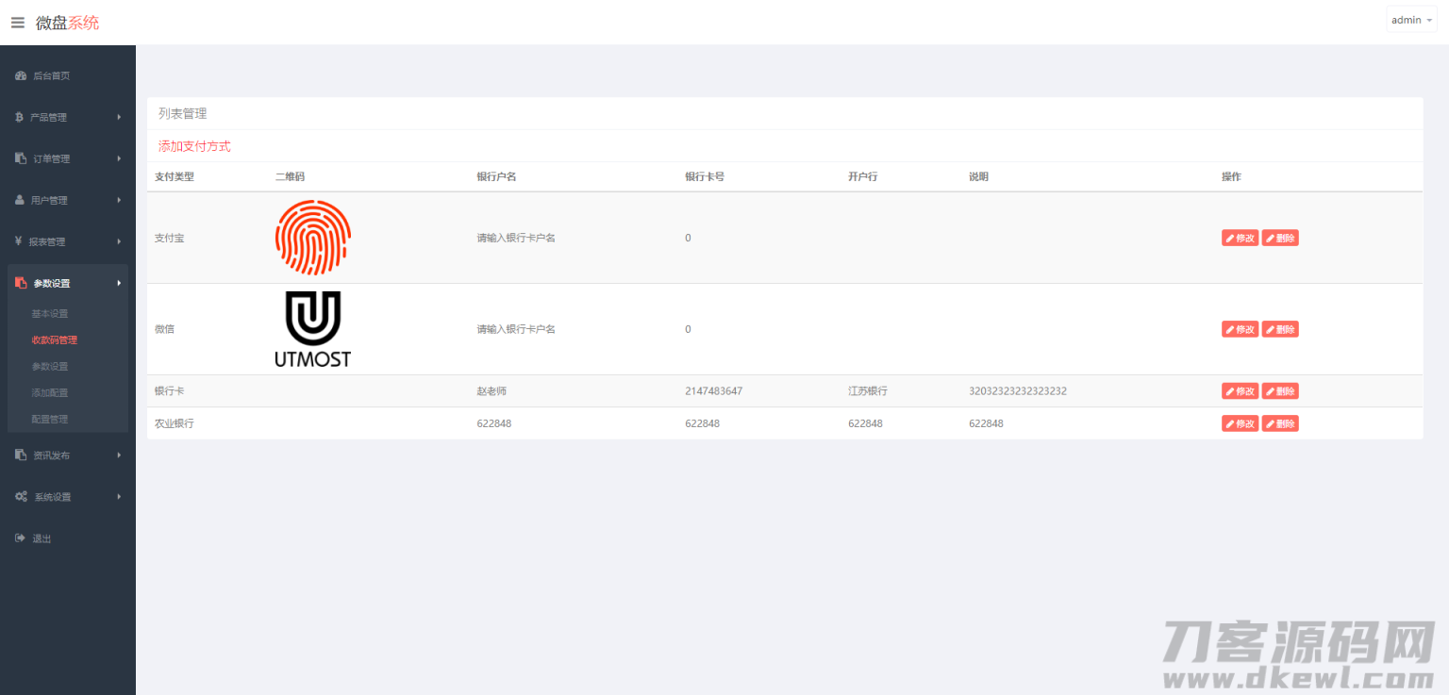Expand the 产品管理 arrow in sidebar
Screen dimensions: 1449x695
point(119,117)
